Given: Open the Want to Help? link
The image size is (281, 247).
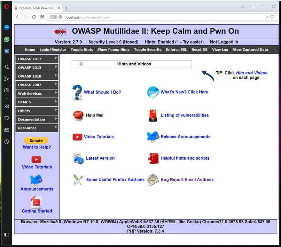Looking at the screenshot, I should tap(37, 147).
